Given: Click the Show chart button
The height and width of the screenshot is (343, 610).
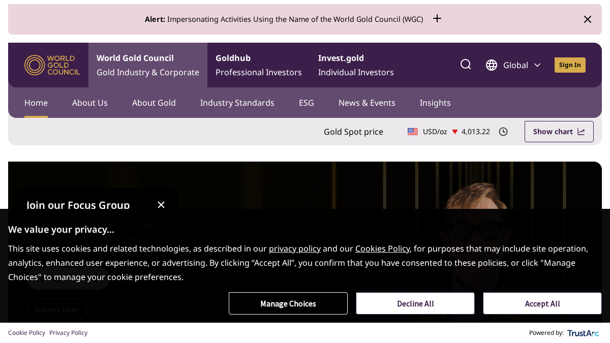Looking at the screenshot, I should point(559,132).
